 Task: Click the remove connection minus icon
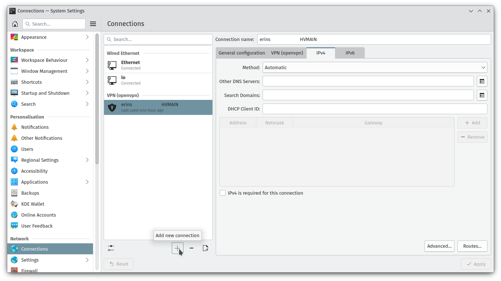pyautogui.click(x=192, y=248)
